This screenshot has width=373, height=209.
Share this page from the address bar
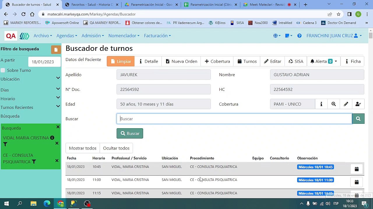pos(330,14)
